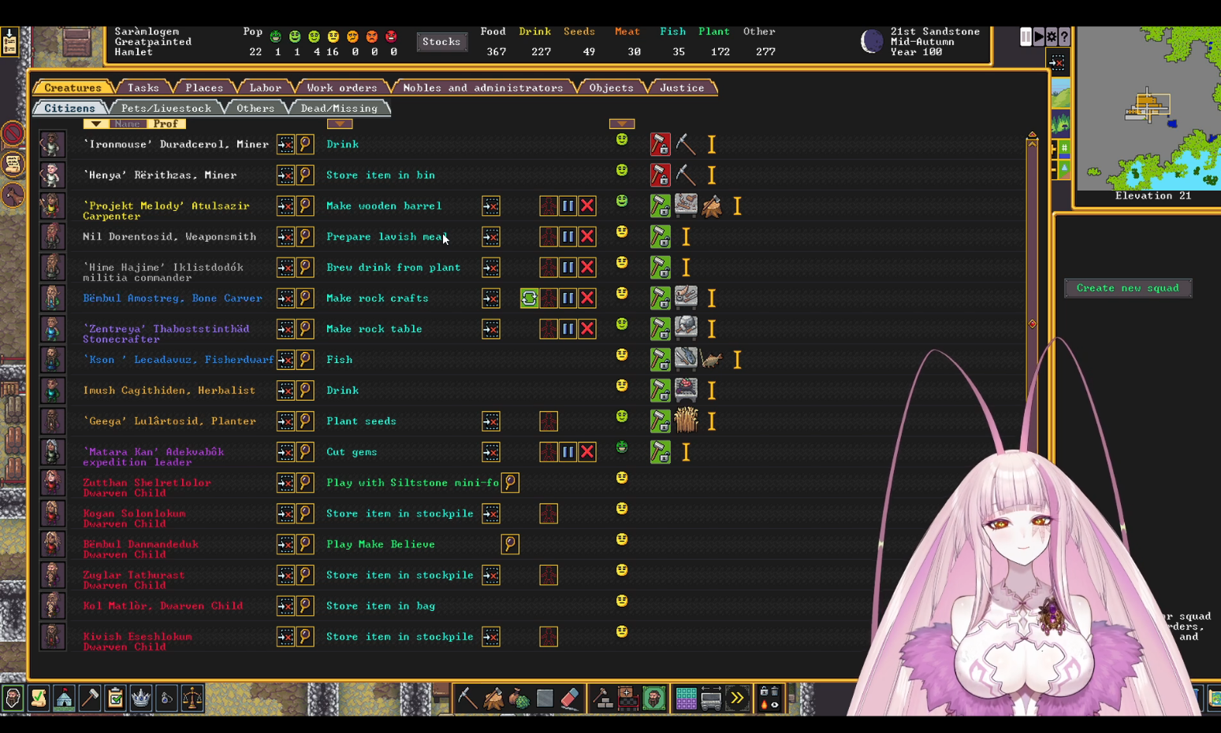This screenshot has height=733, width=1221.
Task: Cancel the Make wooden barrel job
Action: pos(587,205)
